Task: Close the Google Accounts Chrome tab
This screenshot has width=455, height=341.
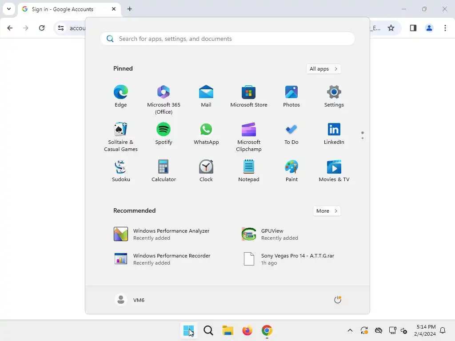Action: tap(114, 9)
